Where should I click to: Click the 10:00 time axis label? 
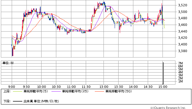[42, 87]
